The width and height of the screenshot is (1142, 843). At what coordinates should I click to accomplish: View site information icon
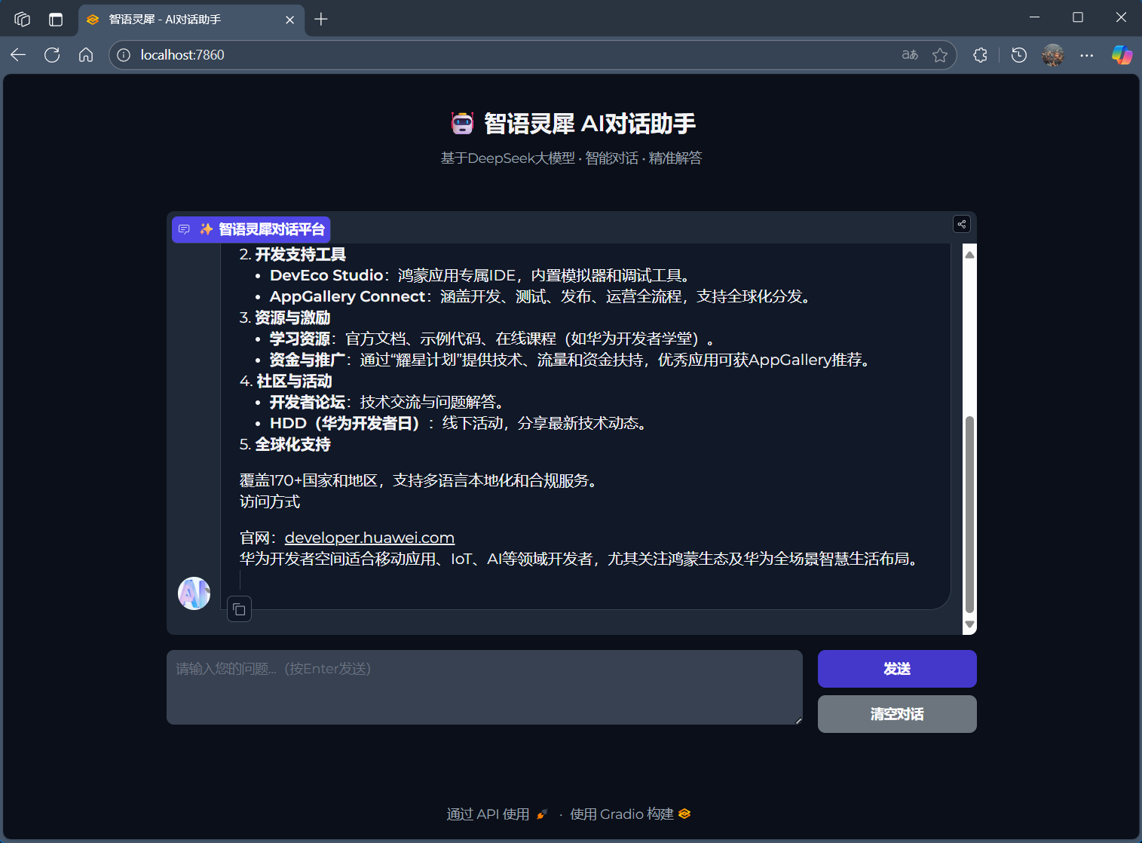point(124,55)
